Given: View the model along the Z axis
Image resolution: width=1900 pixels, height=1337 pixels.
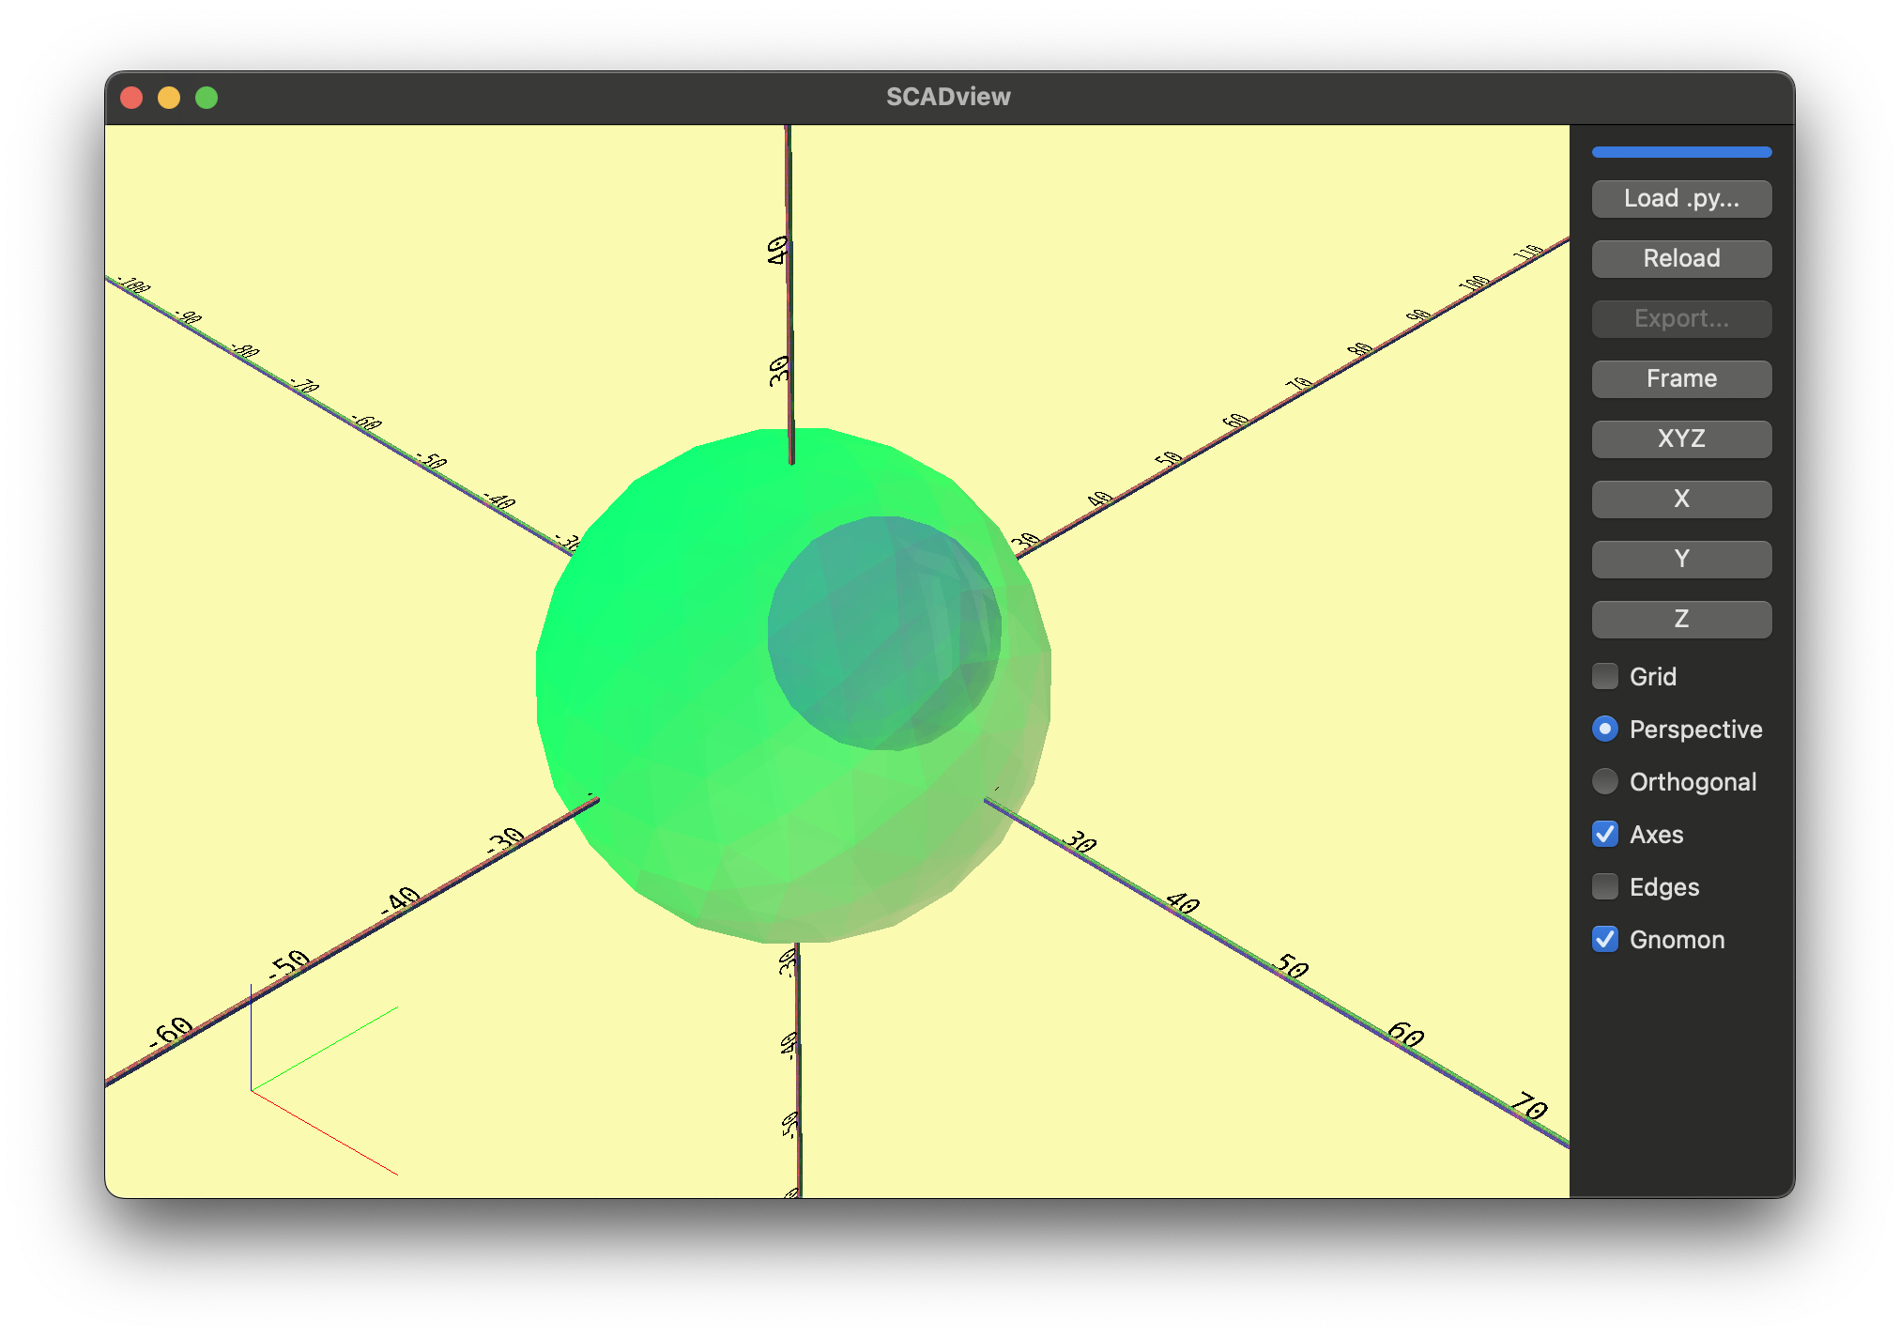Looking at the screenshot, I should click(x=1680, y=619).
